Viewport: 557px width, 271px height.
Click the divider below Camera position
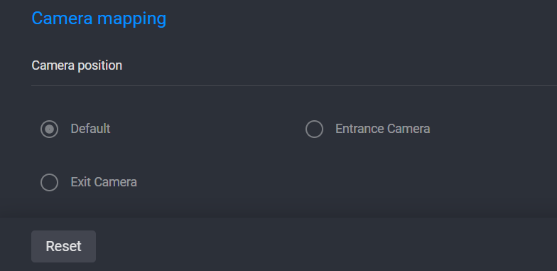pyautogui.click(x=294, y=85)
